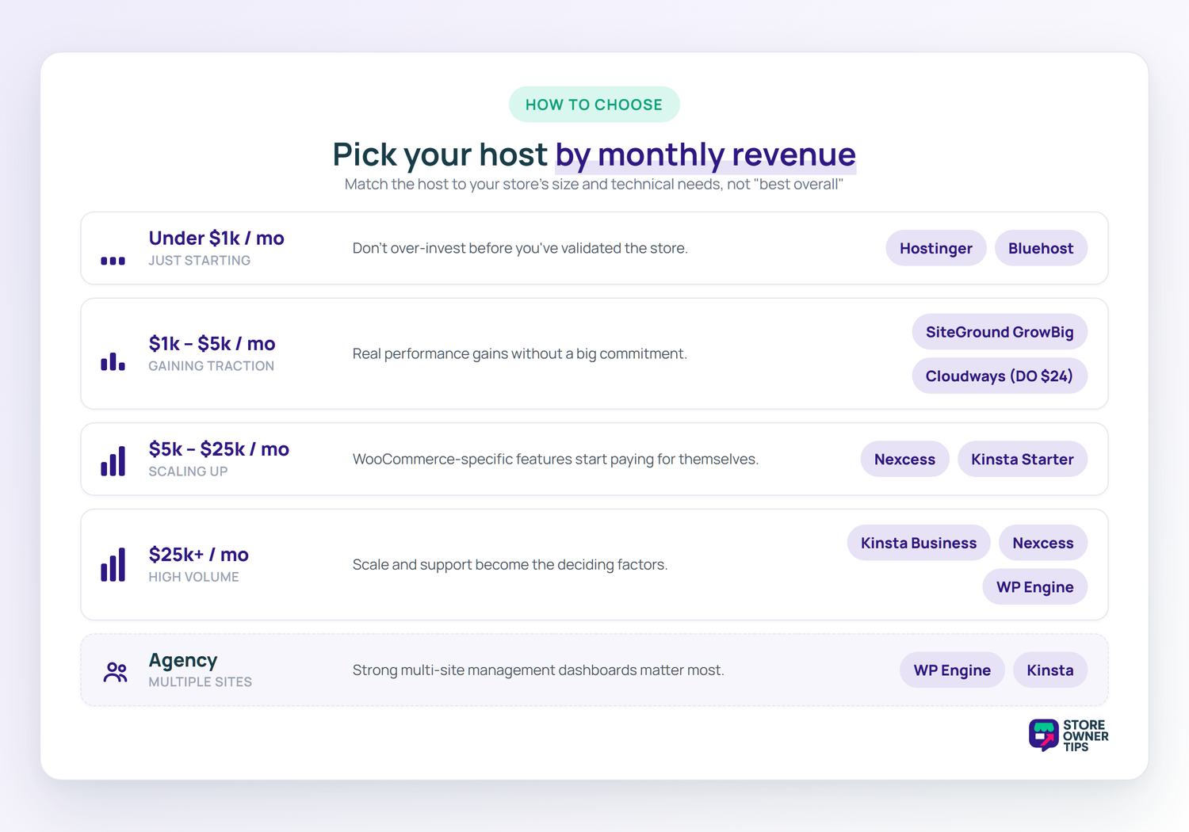Click the 'JUST STARTING' label
Screen dimensions: 1189x832
200,261
